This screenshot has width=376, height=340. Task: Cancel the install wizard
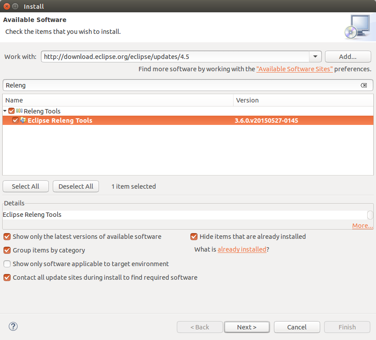coord(297,327)
